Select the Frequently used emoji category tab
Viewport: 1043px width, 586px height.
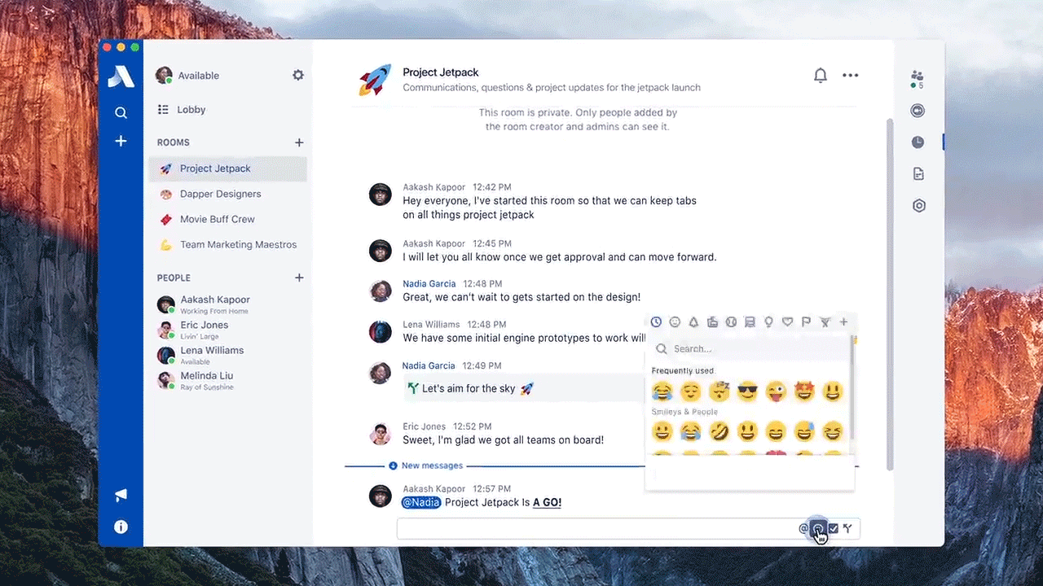656,322
